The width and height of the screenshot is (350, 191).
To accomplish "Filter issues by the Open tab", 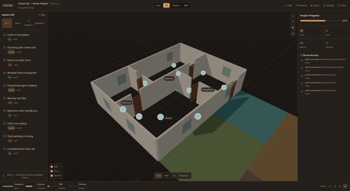I will pos(18,23).
